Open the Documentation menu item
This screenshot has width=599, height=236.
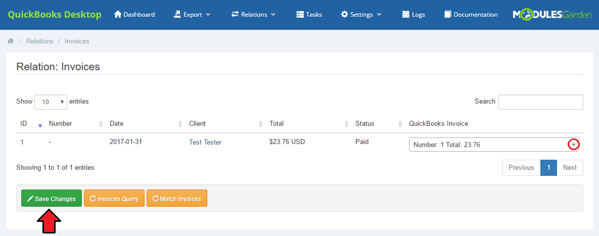tap(471, 15)
